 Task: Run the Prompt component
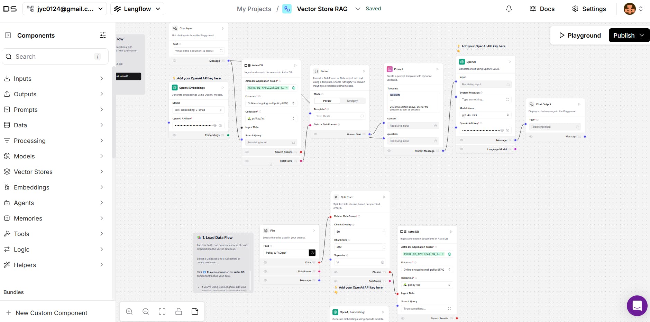tap(437, 69)
